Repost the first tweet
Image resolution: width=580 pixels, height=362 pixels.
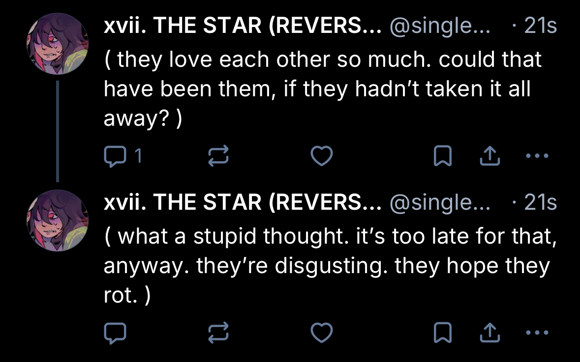[218, 157]
